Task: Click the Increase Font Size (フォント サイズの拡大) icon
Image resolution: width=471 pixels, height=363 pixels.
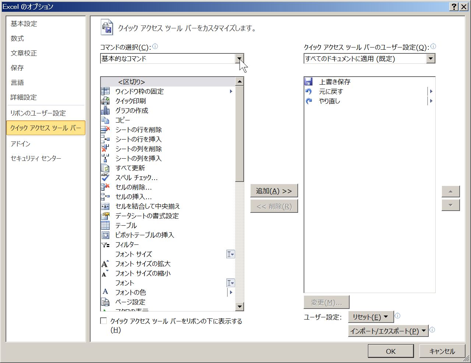Action: click(x=105, y=264)
